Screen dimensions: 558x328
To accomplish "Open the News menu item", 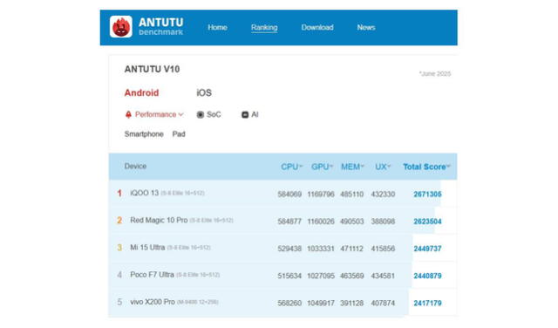I will coord(366,27).
